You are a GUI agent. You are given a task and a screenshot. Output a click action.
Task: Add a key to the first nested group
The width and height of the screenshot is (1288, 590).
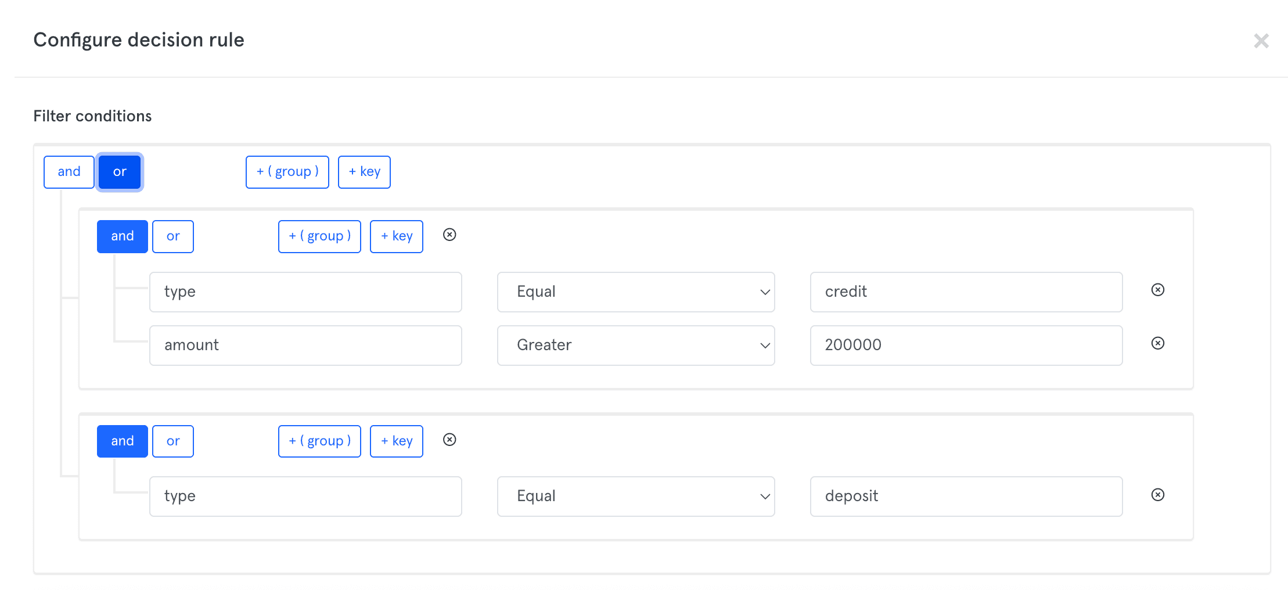click(397, 236)
